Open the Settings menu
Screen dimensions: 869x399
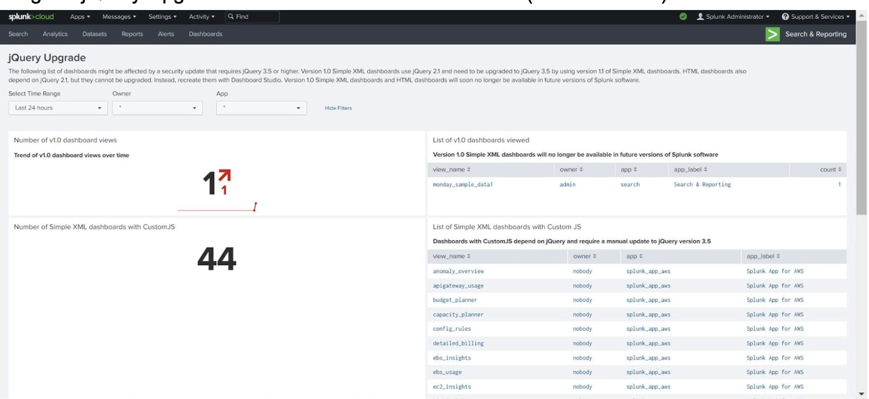162,17
